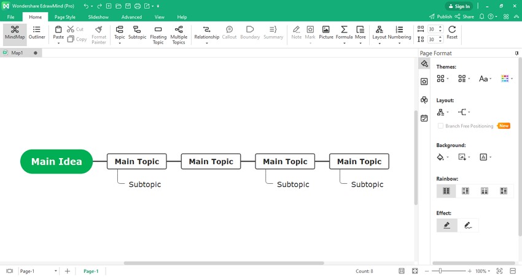Insert a Callout
The image size is (522, 277).
tap(230, 33)
